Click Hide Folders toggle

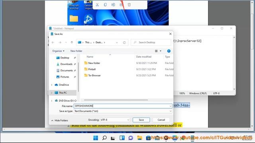coord(59,120)
